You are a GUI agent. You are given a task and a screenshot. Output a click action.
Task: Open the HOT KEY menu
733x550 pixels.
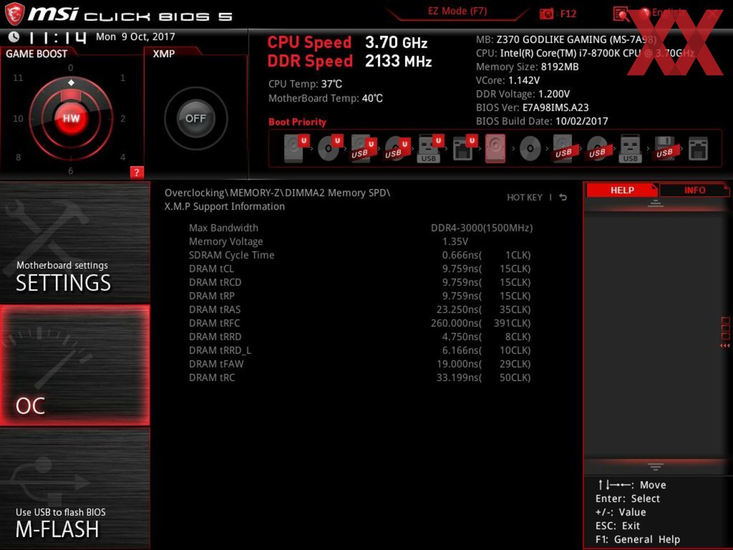click(524, 197)
